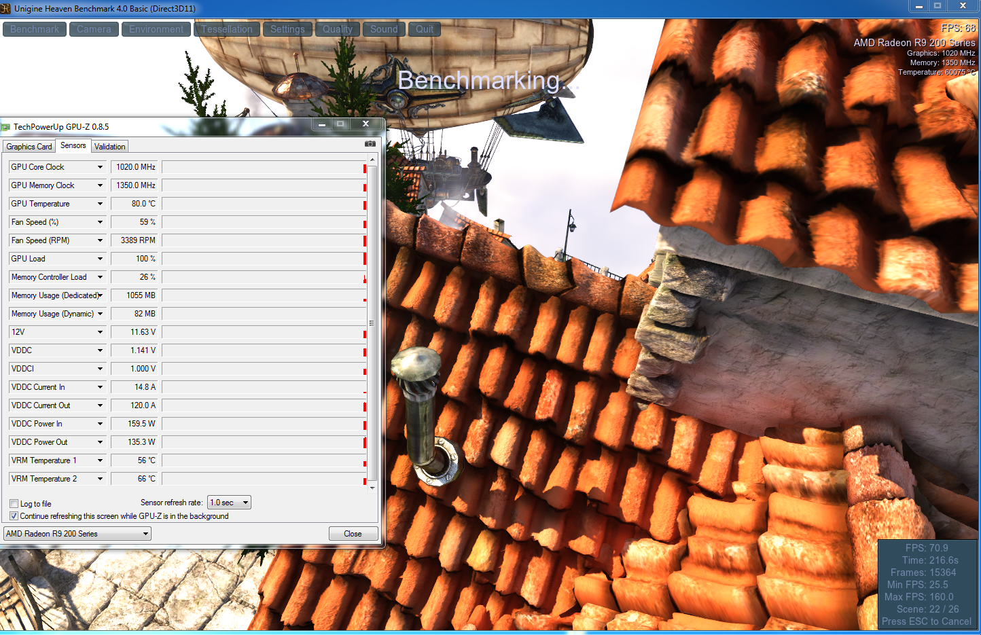This screenshot has width=981, height=635.
Task: Switch to the Graphics Card tab
Action: (x=29, y=147)
